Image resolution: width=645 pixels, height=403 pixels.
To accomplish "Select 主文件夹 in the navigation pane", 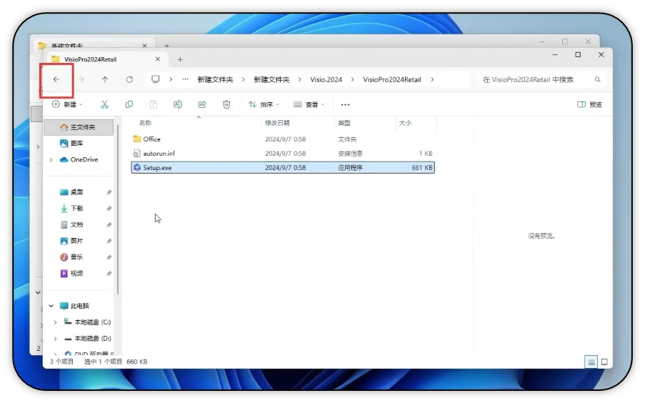I will (79, 127).
